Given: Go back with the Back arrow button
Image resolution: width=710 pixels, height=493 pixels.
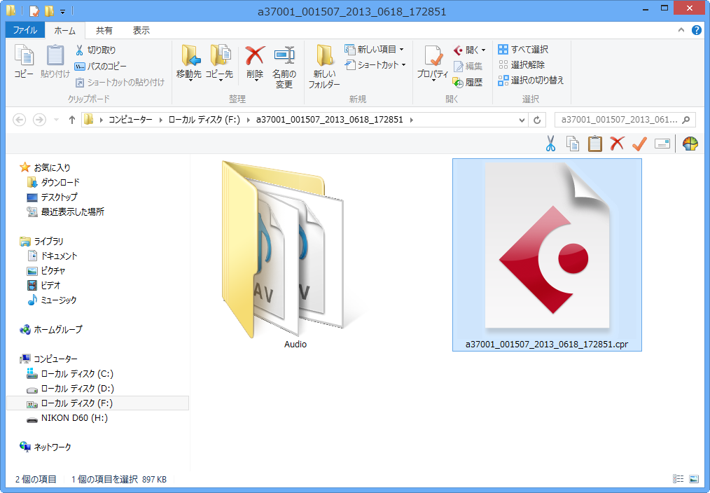Looking at the screenshot, I should tap(19, 120).
